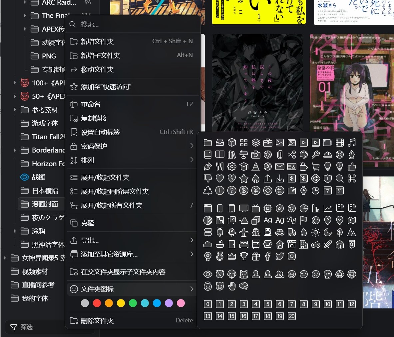
Task: Choose the number 7 box icon
Action: click(x=291, y=304)
